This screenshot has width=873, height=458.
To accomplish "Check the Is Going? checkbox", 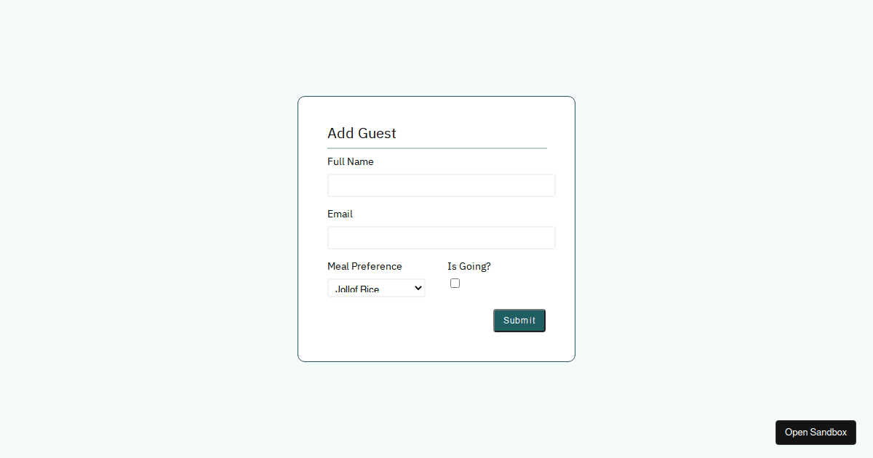I will tap(455, 284).
